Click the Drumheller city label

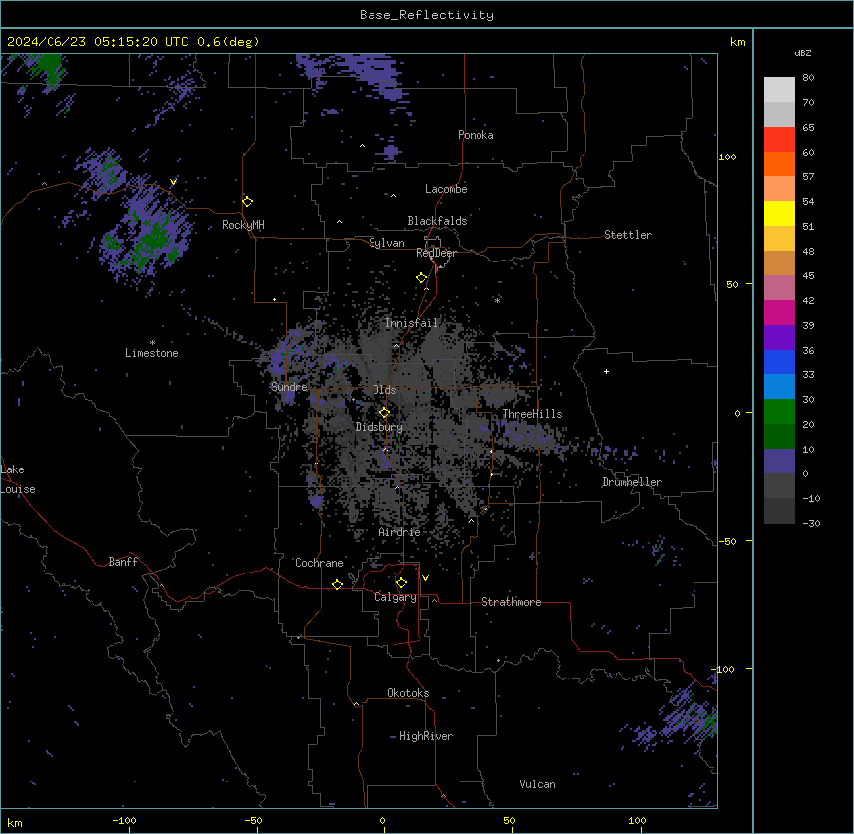(632, 482)
